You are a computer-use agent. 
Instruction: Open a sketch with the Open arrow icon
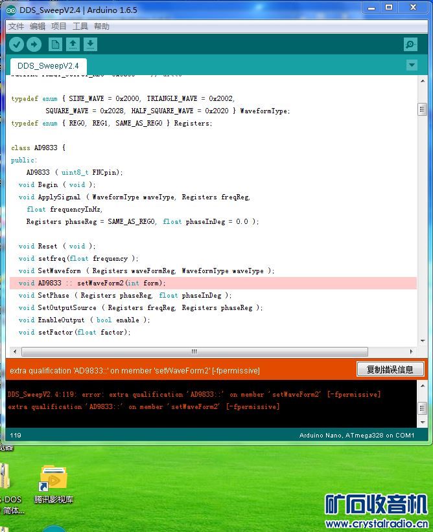tap(73, 45)
